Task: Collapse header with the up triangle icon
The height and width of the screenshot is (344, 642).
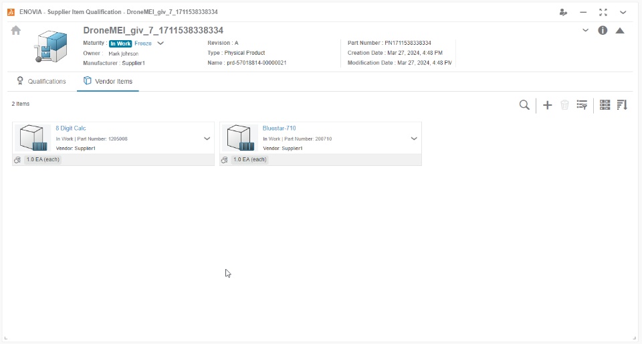Action: tap(620, 31)
